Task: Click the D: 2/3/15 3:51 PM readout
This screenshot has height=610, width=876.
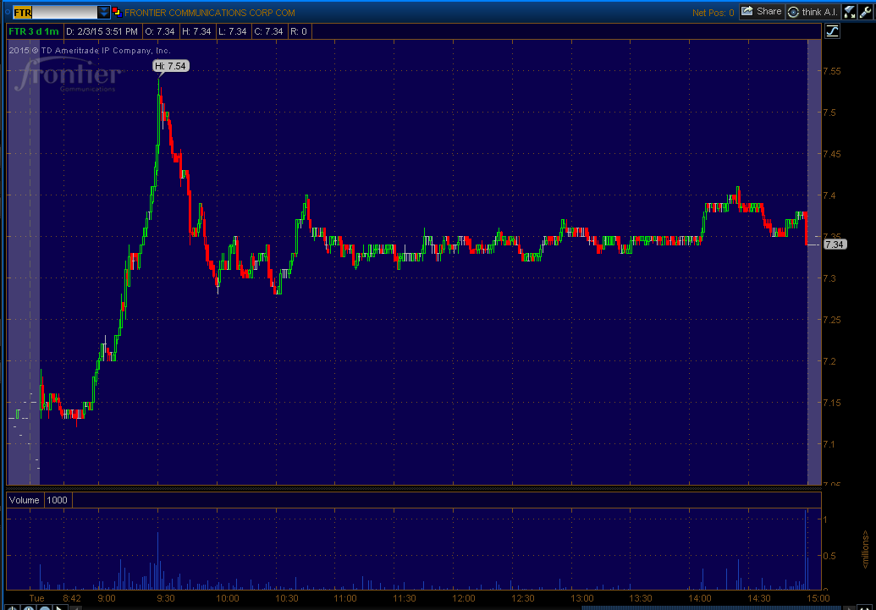Action: (102, 32)
